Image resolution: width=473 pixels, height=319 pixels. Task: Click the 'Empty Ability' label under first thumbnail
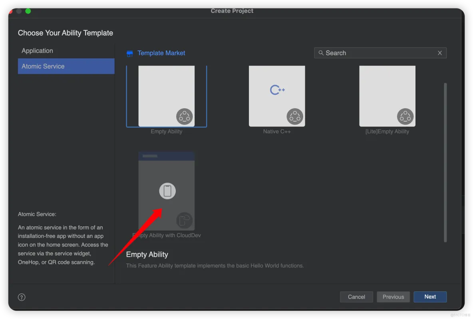pos(167,131)
